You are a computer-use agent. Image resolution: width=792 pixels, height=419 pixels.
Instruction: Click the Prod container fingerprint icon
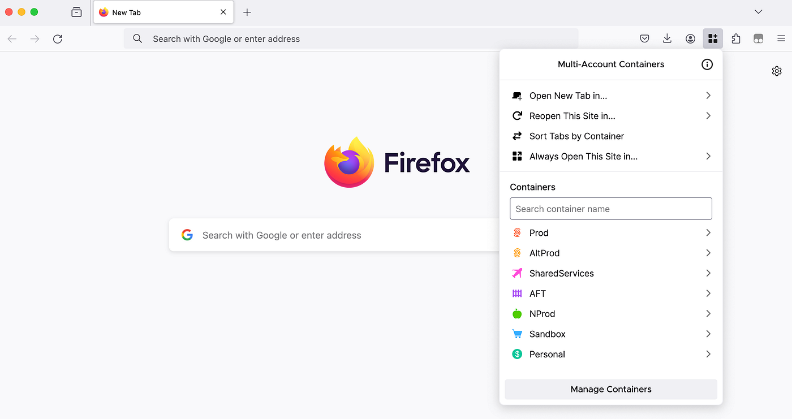[x=517, y=233]
